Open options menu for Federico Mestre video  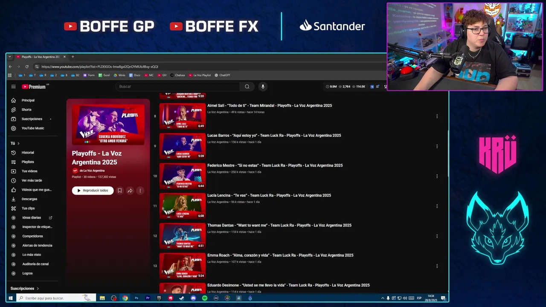[x=437, y=176]
